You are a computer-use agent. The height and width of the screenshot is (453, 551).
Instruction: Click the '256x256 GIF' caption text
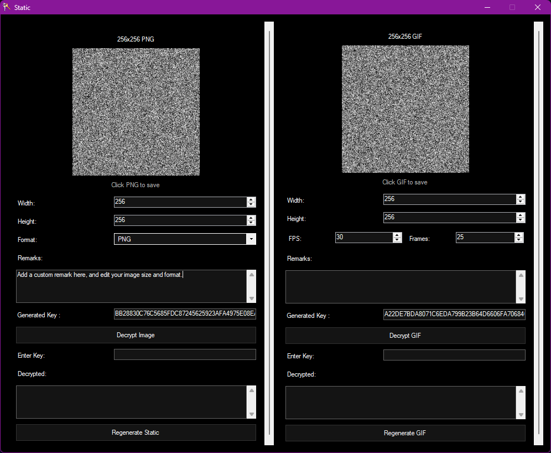point(405,37)
